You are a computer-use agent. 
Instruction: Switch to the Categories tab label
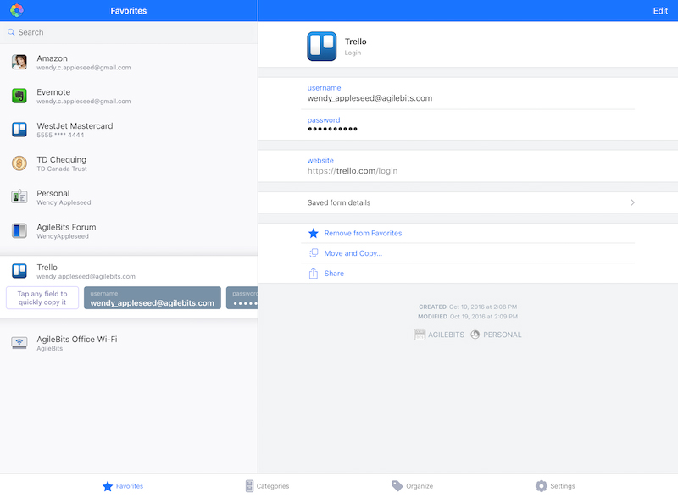(x=273, y=486)
